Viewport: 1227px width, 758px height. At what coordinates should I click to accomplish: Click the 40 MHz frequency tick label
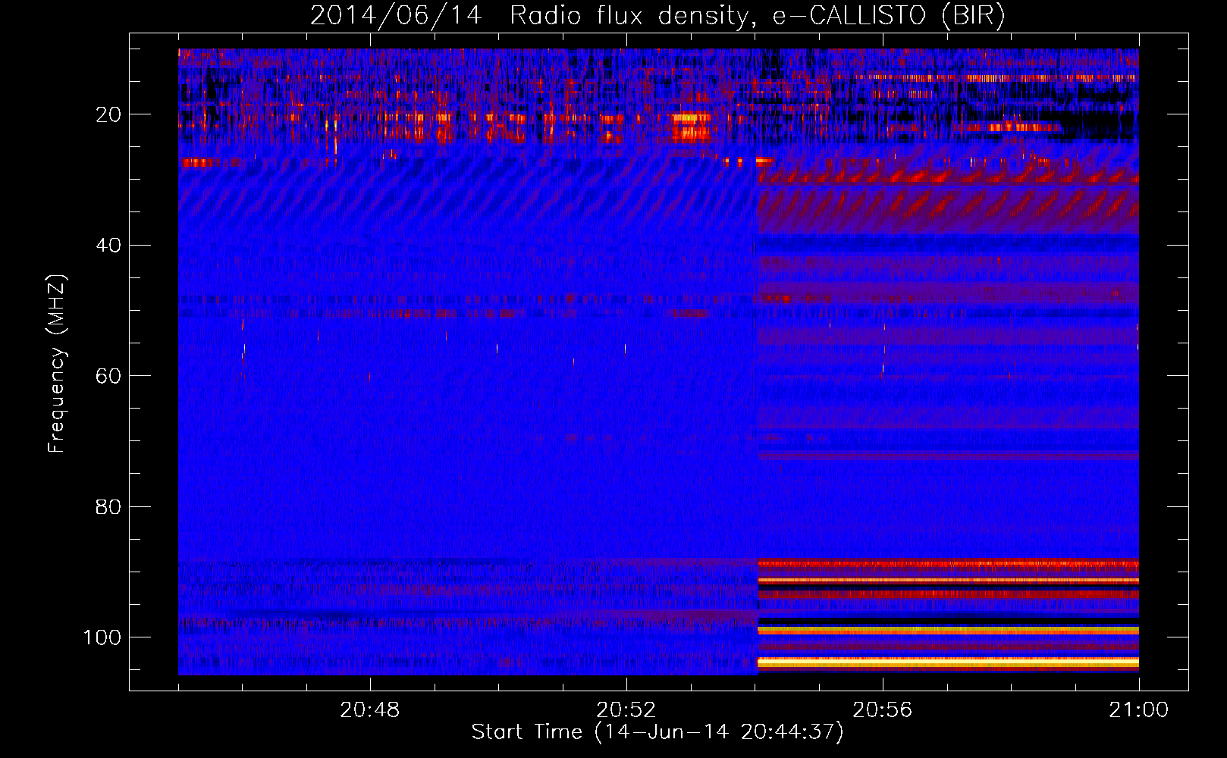(108, 246)
